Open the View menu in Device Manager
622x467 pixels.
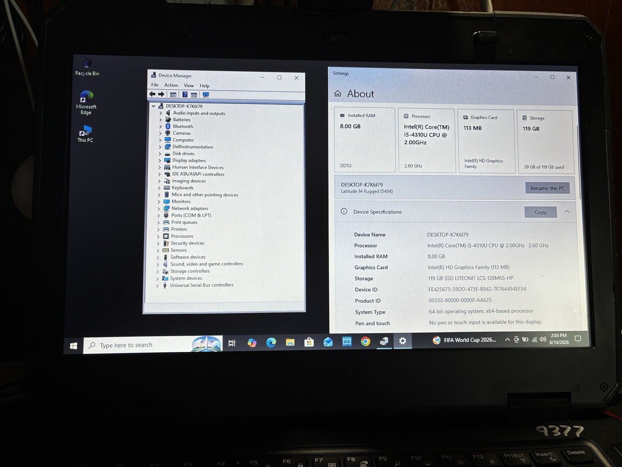click(189, 86)
